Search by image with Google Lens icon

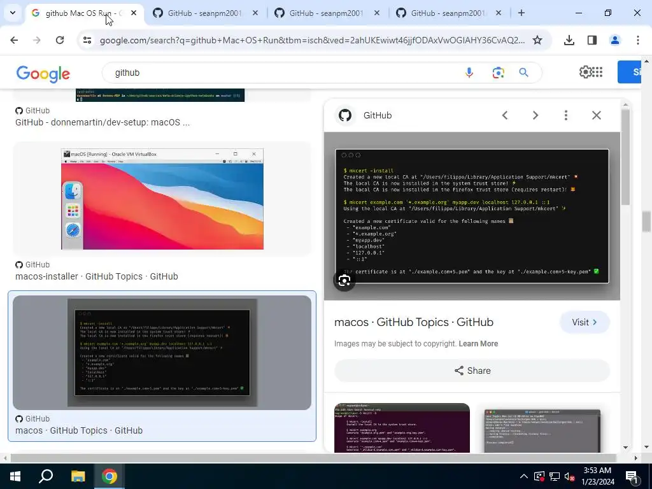[x=498, y=73]
